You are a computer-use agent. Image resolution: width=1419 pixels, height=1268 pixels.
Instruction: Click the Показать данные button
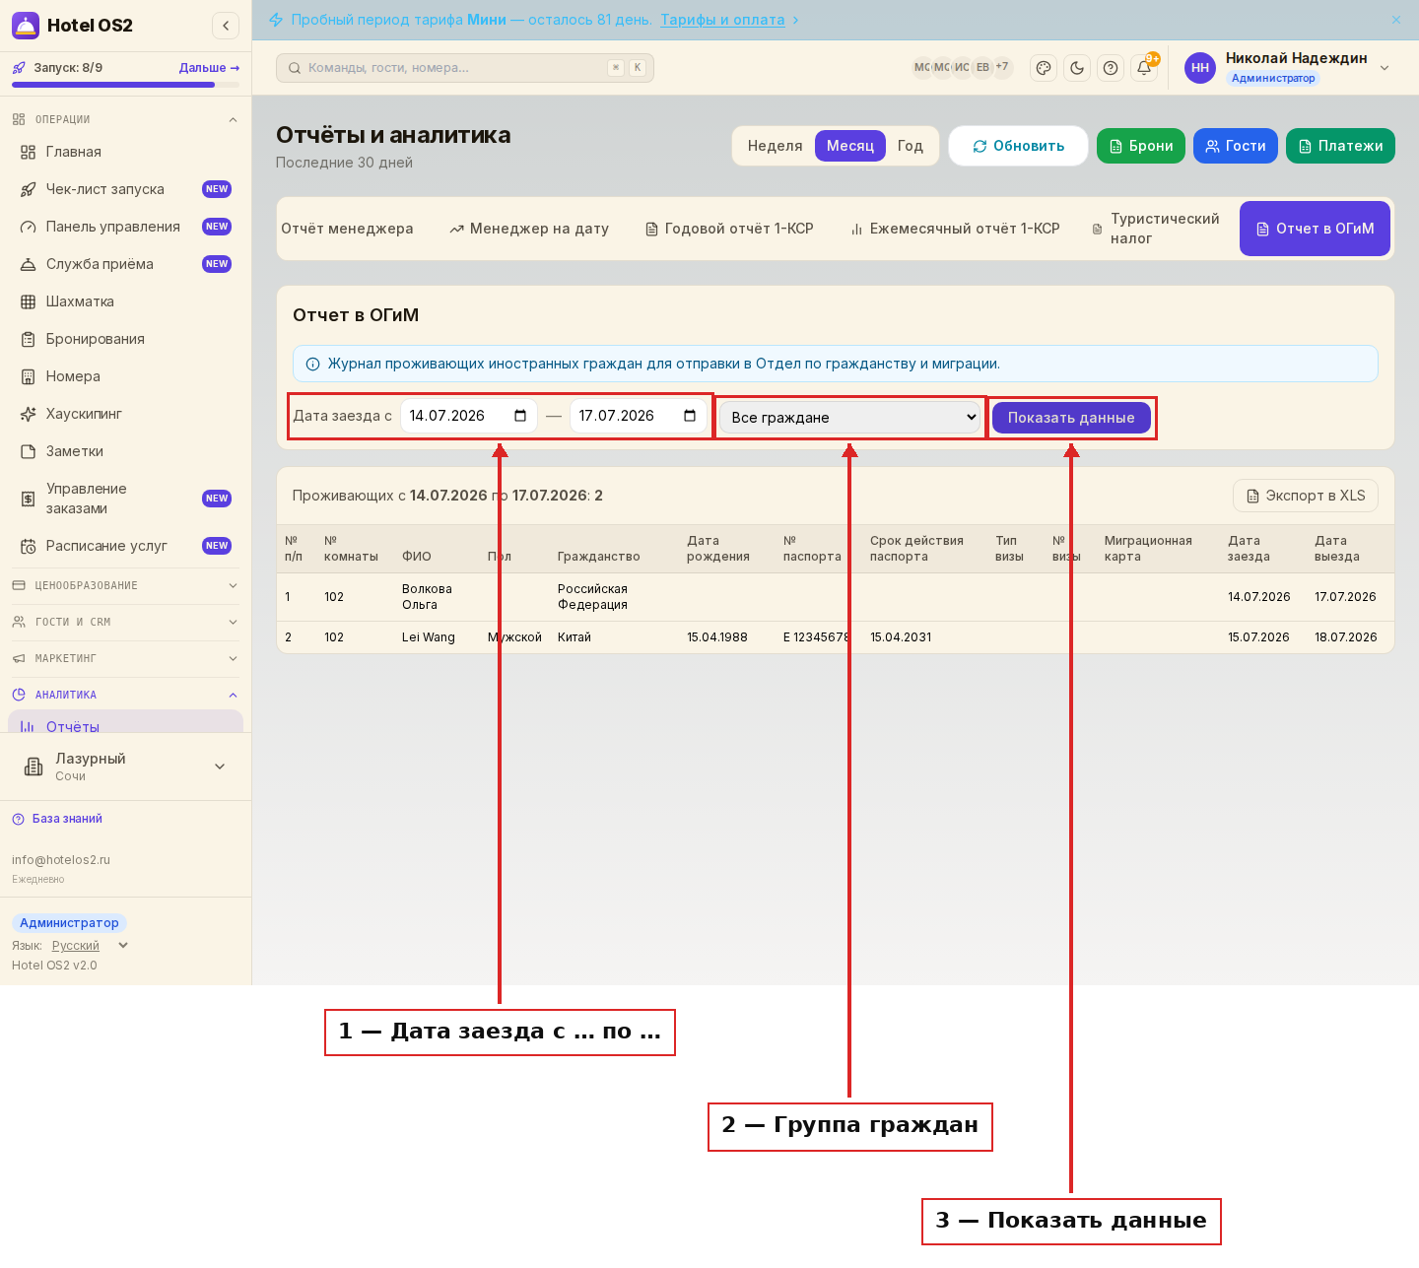pos(1071,418)
